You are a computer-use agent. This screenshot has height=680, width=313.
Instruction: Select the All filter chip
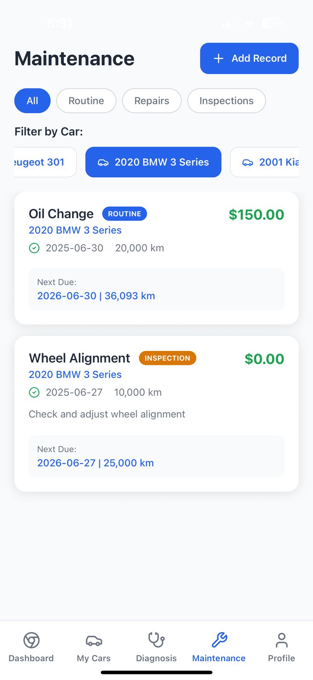coord(32,101)
